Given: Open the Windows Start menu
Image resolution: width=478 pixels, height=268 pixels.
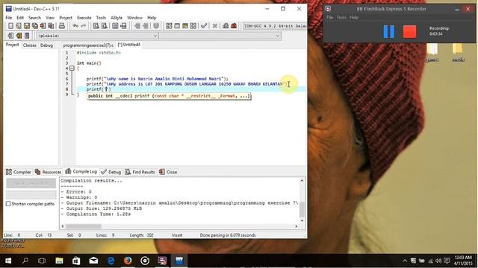Looking at the screenshot, I should pos(8,261).
